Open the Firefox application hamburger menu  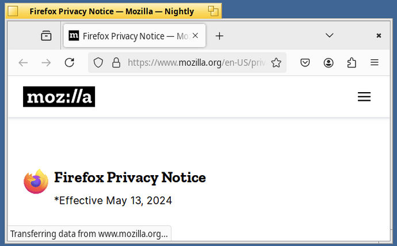coord(375,62)
